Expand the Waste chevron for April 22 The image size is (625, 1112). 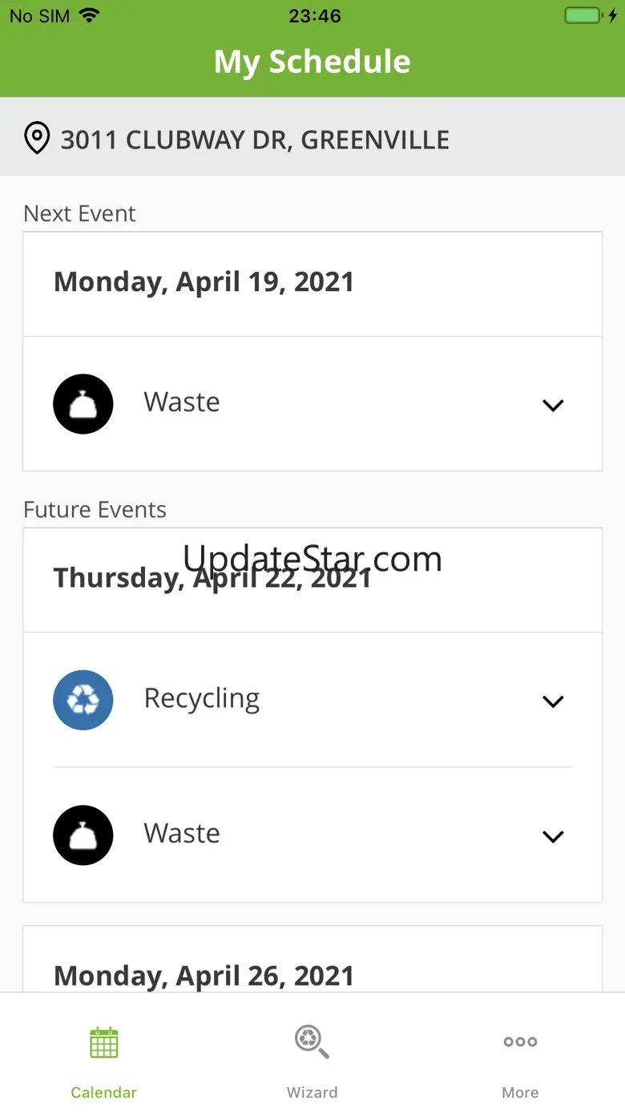point(553,836)
